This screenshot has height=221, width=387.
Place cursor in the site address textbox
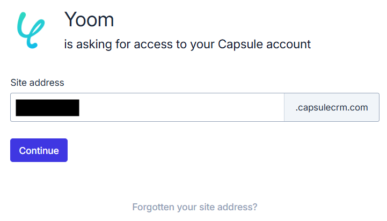point(177,107)
